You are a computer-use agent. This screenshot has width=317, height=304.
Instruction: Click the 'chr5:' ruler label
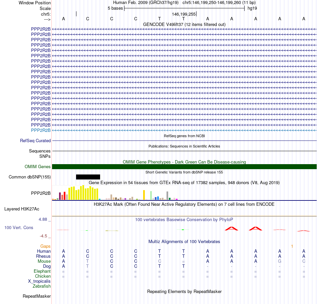[46, 14]
